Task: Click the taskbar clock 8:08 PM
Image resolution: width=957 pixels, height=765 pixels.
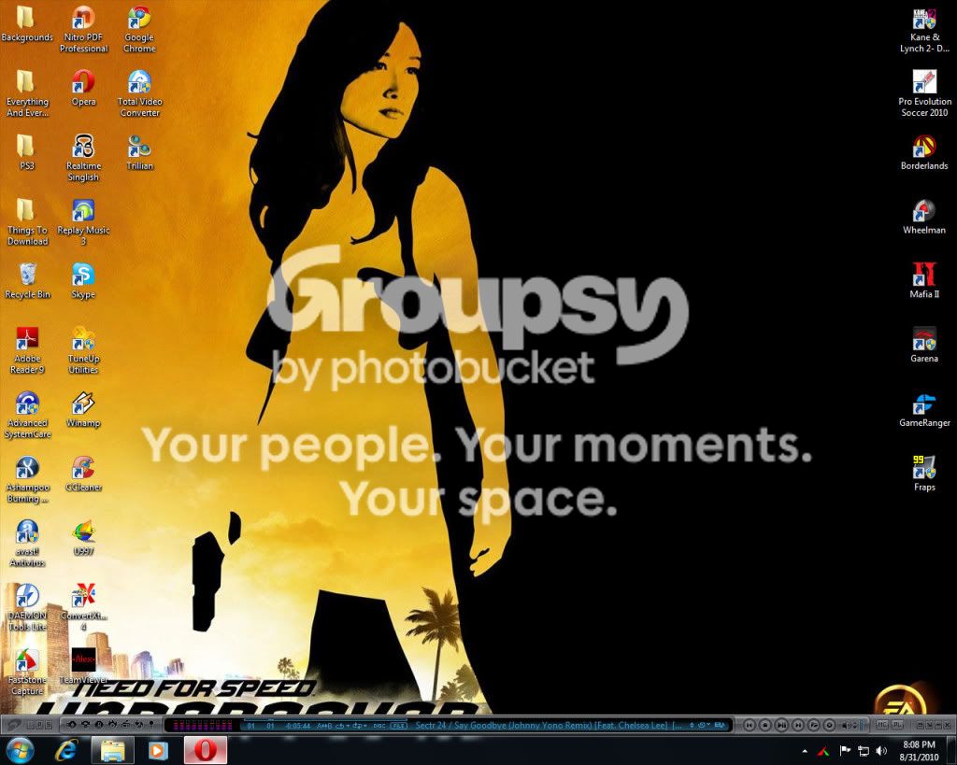Action: pyautogui.click(x=920, y=751)
